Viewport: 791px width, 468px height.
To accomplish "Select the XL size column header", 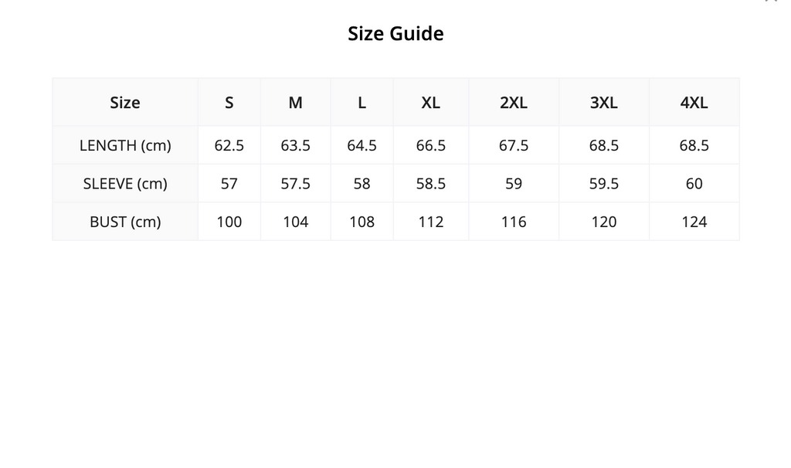I will [x=431, y=103].
